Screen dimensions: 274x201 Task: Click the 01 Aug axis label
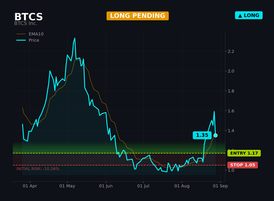pos(182,186)
